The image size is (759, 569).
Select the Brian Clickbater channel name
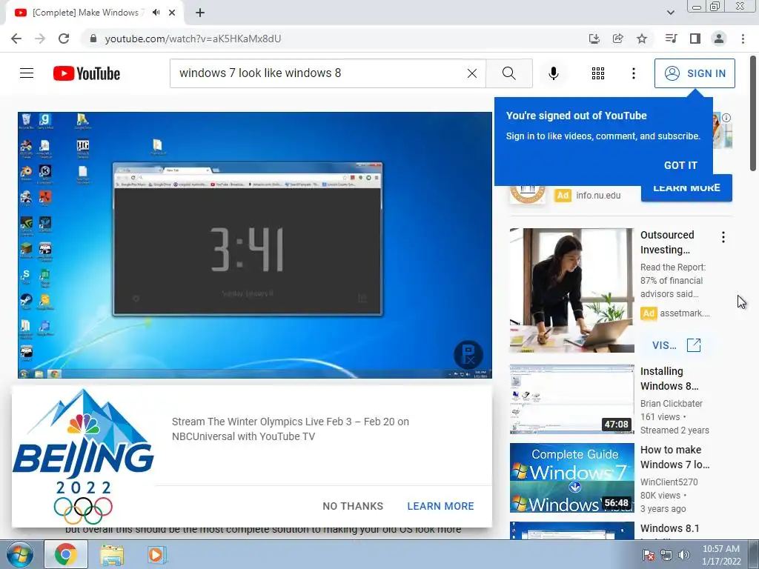672,404
